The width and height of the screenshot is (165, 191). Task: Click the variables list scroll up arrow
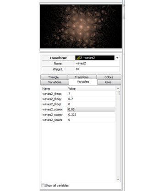(118, 88)
